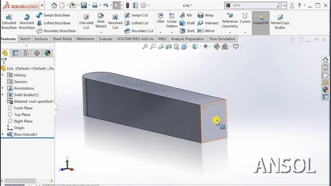Select the Wrap tool
Image resolution: width=331 pixels, height=186 pixels.
coord(205,15)
